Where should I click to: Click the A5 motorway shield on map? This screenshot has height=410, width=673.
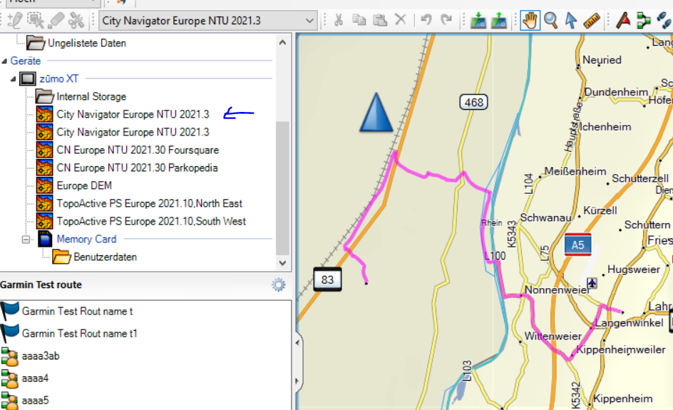point(577,245)
